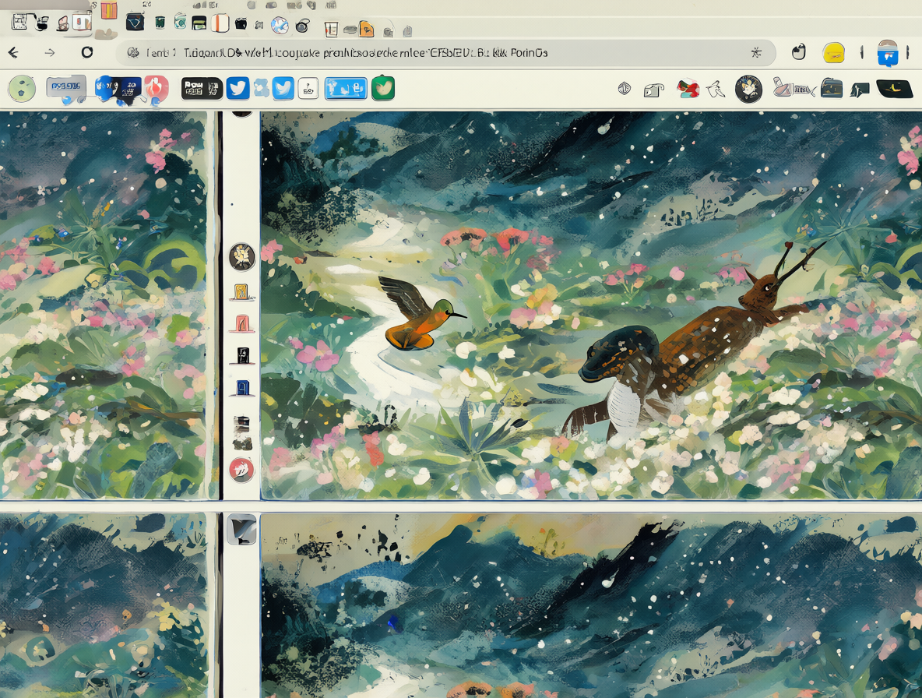Image resolution: width=922 pixels, height=698 pixels.
Task: Click the hexagon outline toolbar icon
Action: [x=625, y=89]
